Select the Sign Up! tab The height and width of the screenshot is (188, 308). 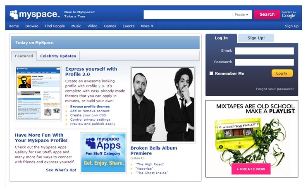pyautogui.click(x=256, y=38)
